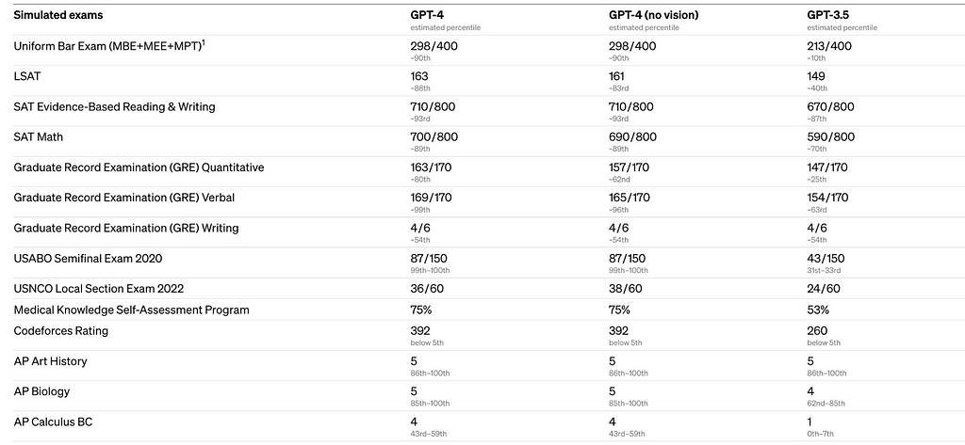Click GPT-3.5's 213/400 bar exam score
The height and width of the screenshot is (445, 965).
pyautogui.click(x=830, y=46)
